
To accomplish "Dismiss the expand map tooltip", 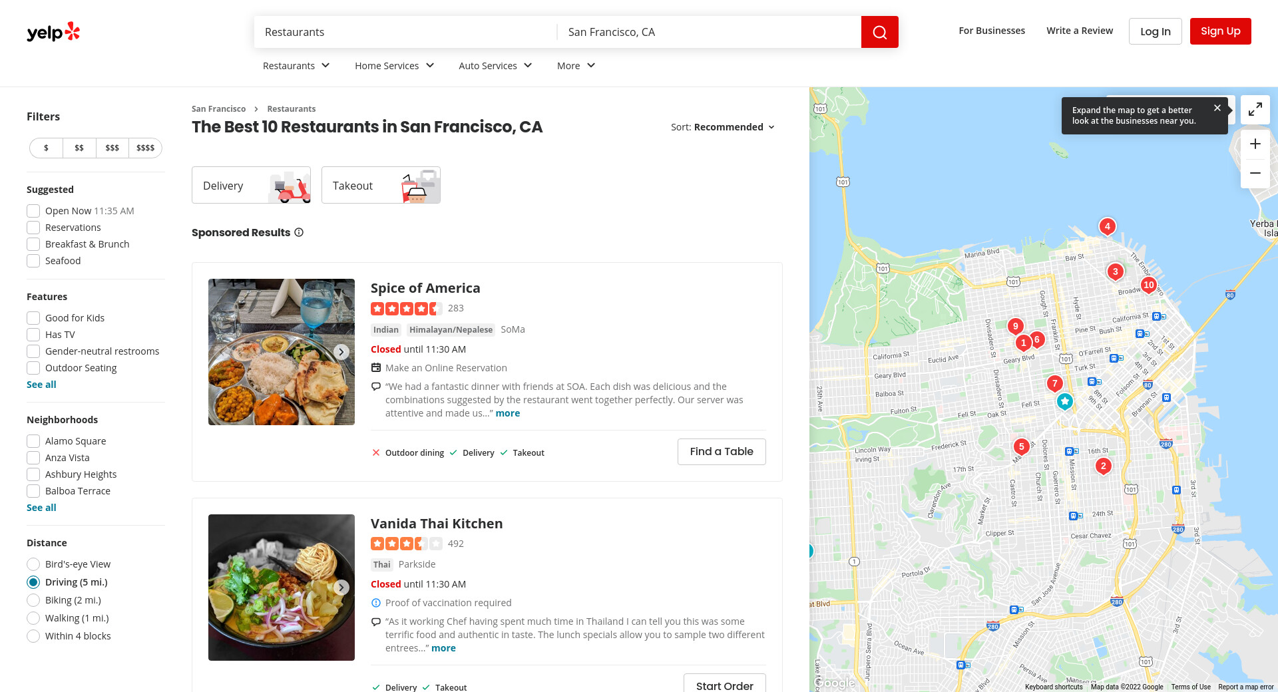I will 1217,108.
